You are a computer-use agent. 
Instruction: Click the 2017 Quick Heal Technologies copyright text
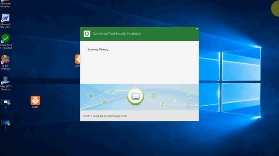pyautogui.click(x=105, y=116)
